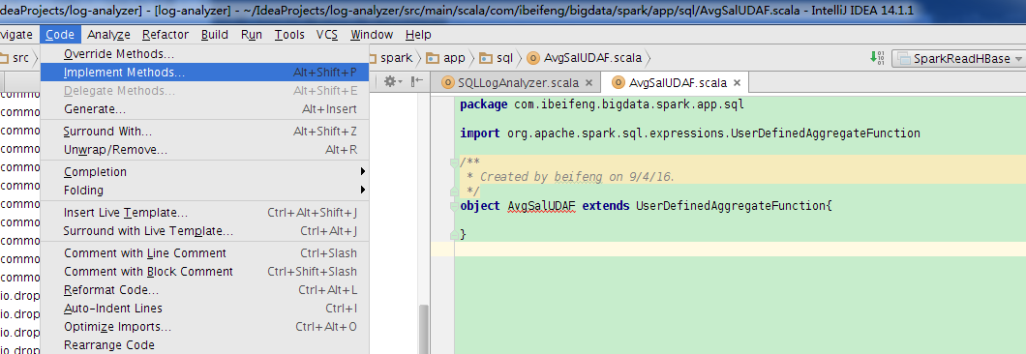The image size is (1026, 354).
Task: Open the Window menu
Action: 372,35
